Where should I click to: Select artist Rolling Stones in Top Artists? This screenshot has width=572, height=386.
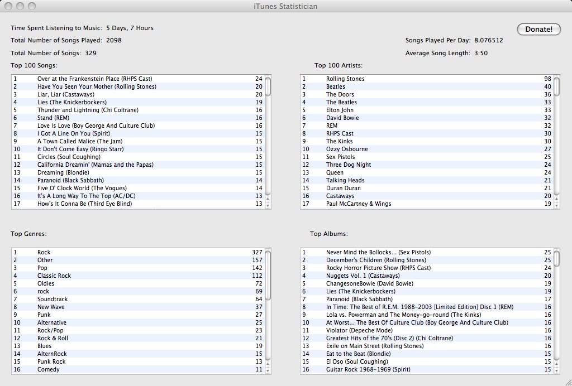427,79
